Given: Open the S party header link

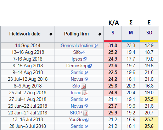Looking at the screenshot, I should 113,33.
